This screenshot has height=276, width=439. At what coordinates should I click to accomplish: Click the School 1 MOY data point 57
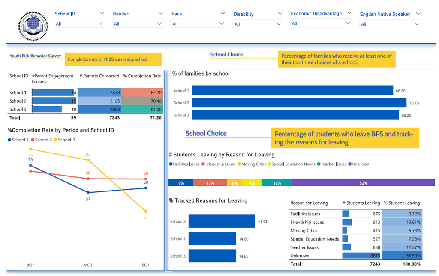pyautogui.click(x=88, y=193)
